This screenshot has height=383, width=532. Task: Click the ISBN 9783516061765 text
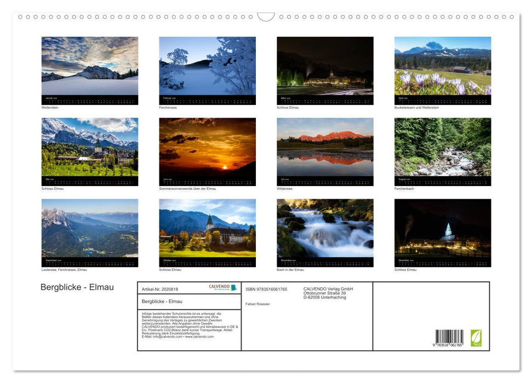267,289
